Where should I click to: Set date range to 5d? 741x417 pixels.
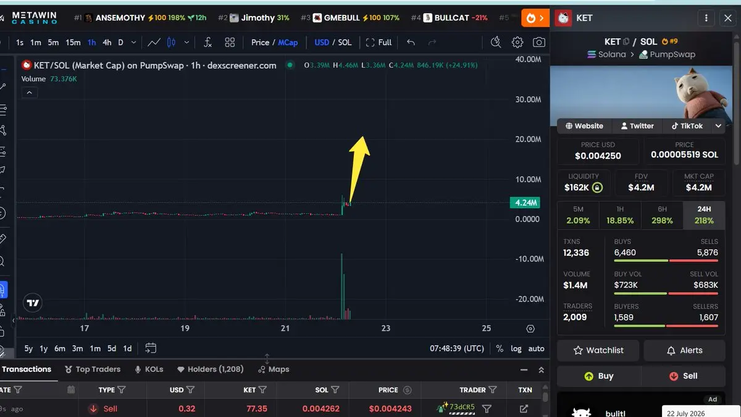112,348
